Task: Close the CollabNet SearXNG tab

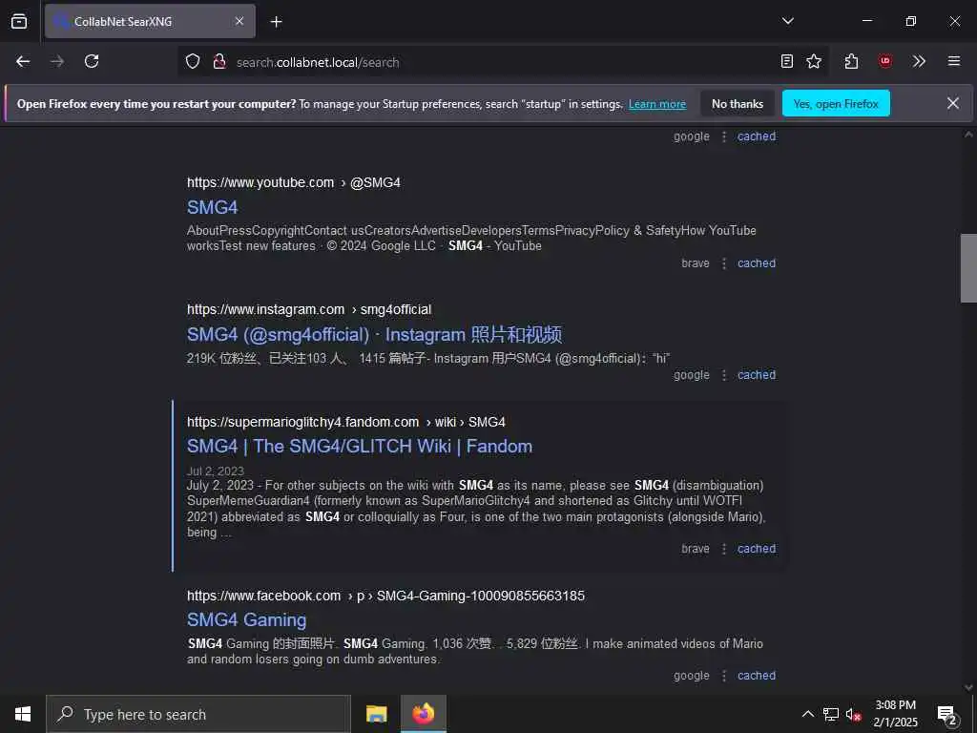Action: tap(239, 21)
